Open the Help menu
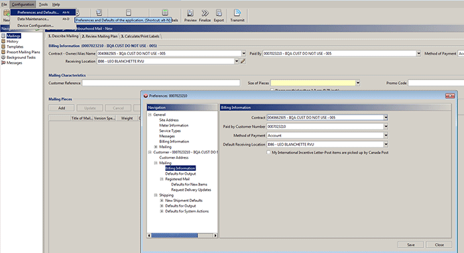 [56, 5]
